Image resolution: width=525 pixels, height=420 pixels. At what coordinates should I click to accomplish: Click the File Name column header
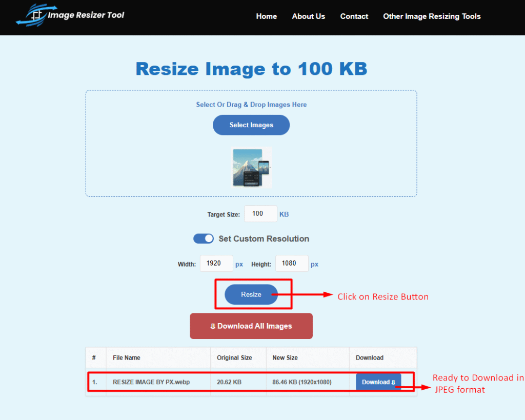(127, 357)
